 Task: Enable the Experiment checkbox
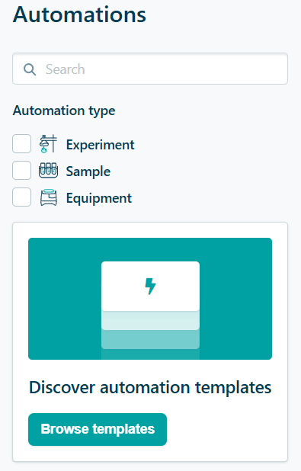[x=21, y=143]
